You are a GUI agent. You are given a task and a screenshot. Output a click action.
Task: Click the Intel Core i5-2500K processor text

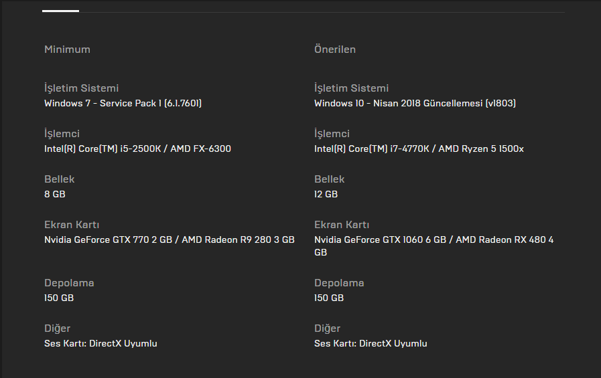point(137,149)
